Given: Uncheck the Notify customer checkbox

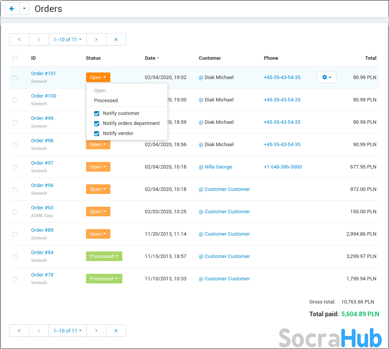Looking at the screenshot, I should (97, 113).
